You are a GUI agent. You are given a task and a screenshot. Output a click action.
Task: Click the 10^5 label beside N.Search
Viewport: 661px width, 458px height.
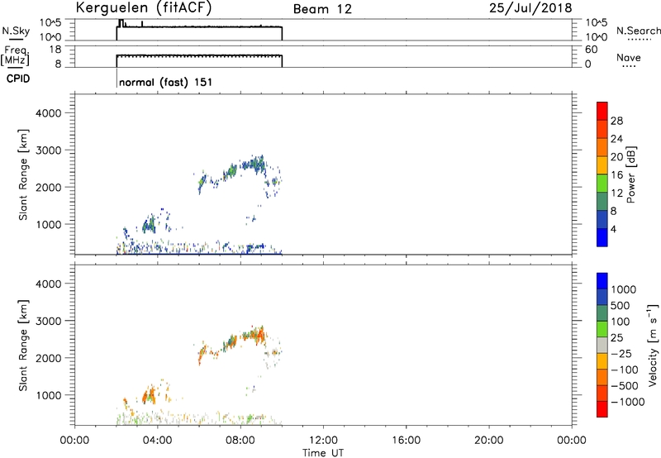coord(597,23)
